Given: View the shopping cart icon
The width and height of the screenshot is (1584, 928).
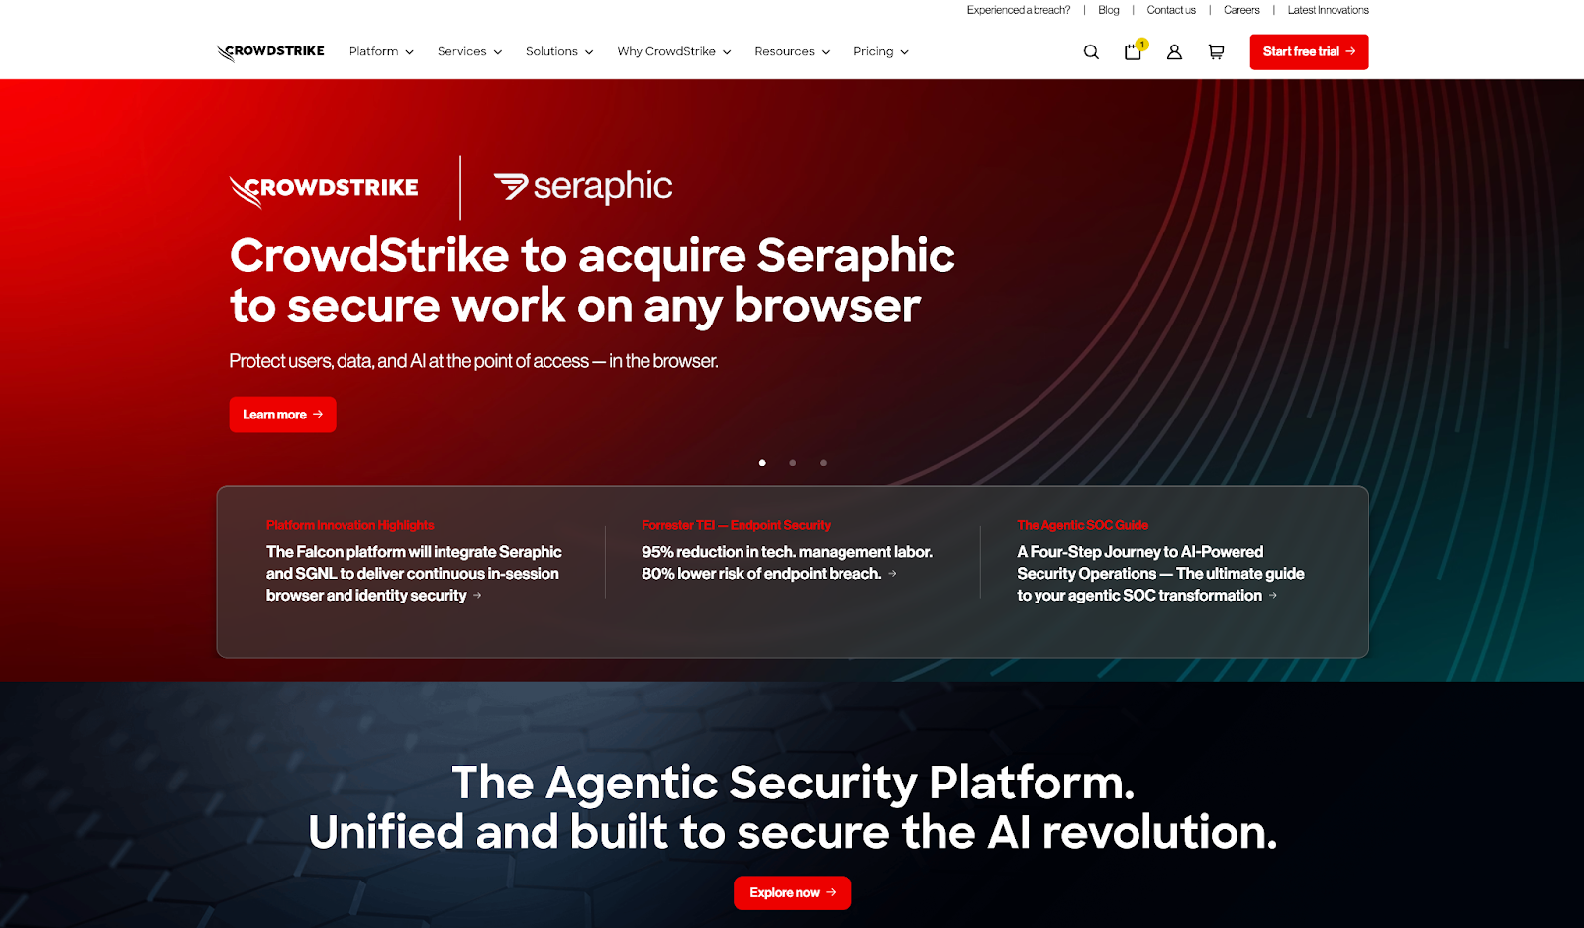Looking at the screenshot, I should 1216,51.
